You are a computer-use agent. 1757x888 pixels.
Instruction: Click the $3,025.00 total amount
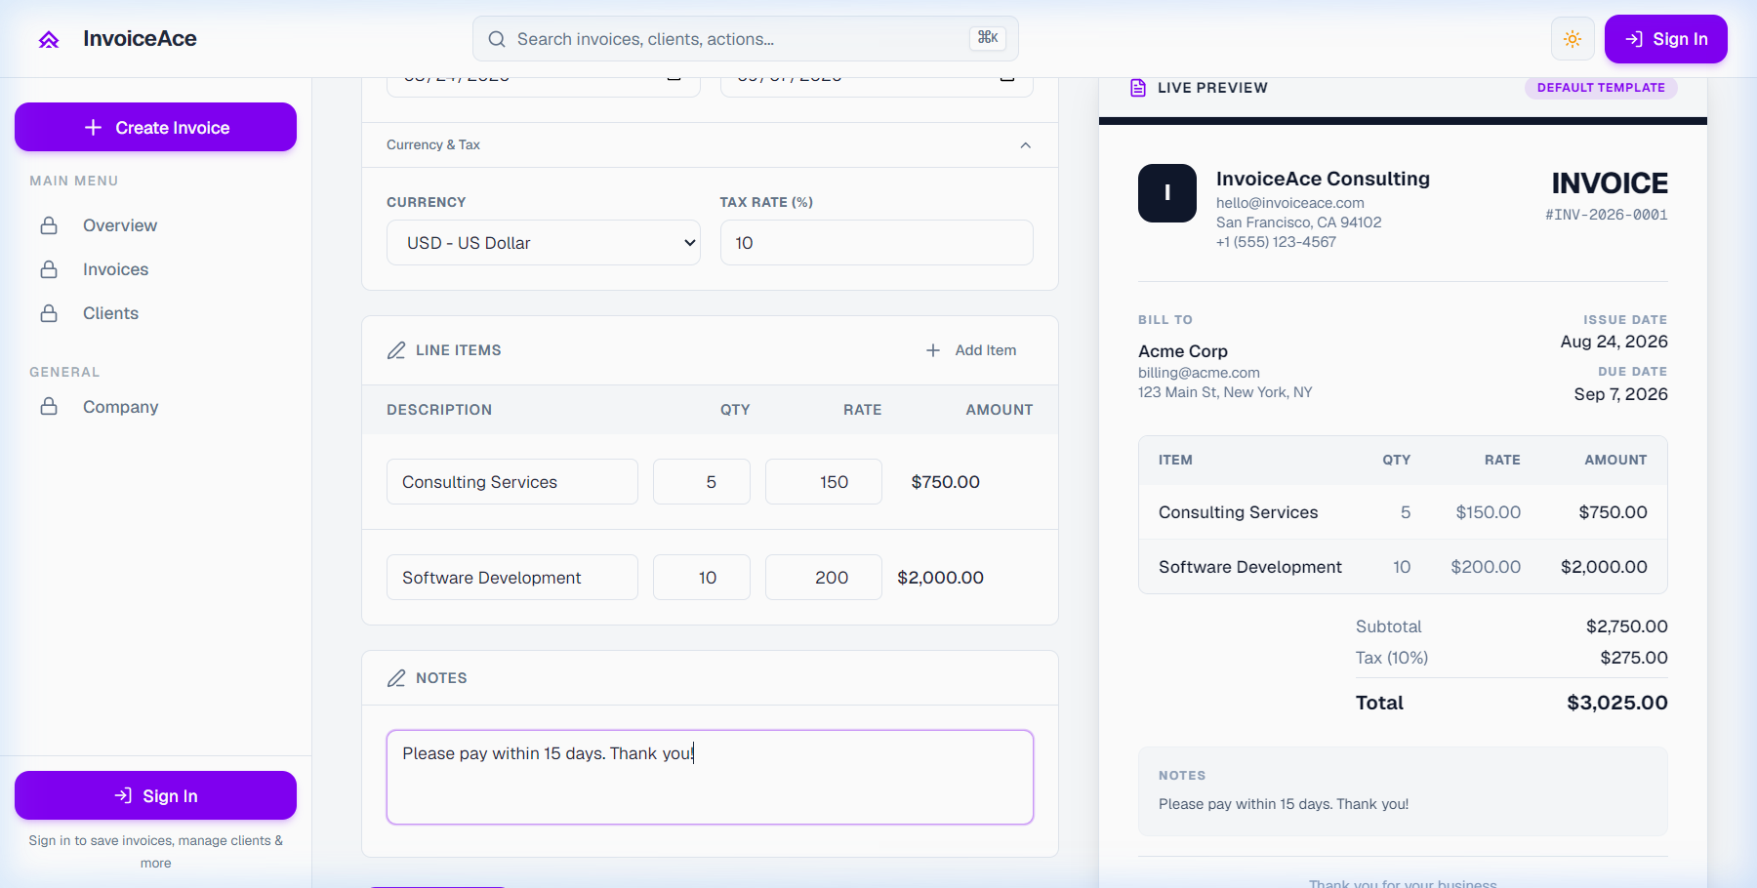[x=1617, y=703]
